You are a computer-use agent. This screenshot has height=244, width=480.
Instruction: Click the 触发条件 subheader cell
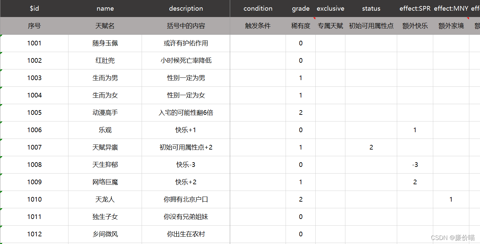pos(258,26)
